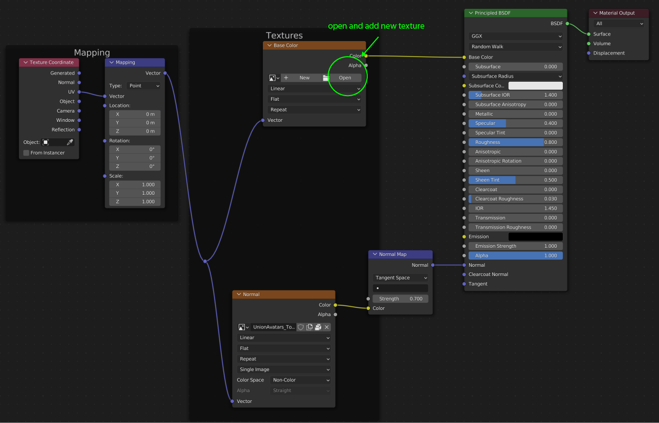Viewport: 659px width, 423px height.
Task: Adjust the Roughness 0.800 slider
Action: click(x=515, y=142)
